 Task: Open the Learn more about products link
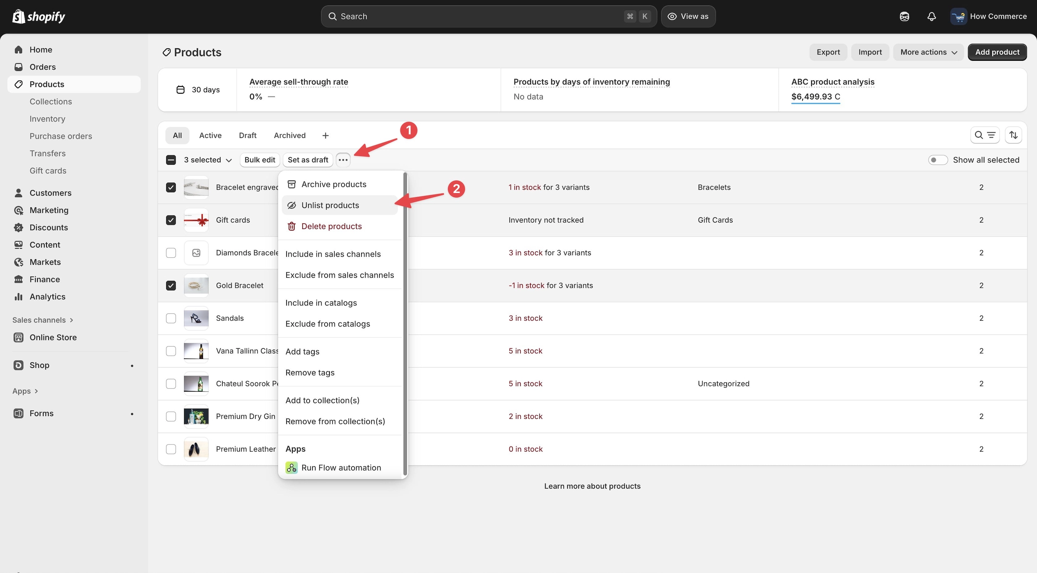(x=592, y=486)
